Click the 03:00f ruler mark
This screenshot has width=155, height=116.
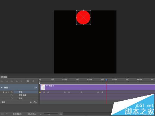(x=115, y=79)
